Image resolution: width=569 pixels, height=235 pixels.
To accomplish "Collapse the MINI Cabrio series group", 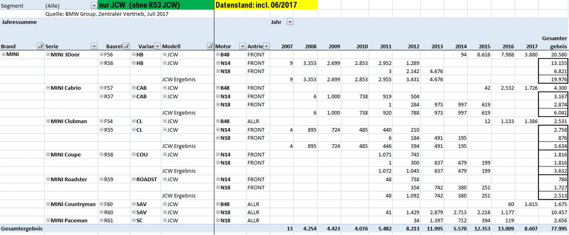I will point(48,88).
